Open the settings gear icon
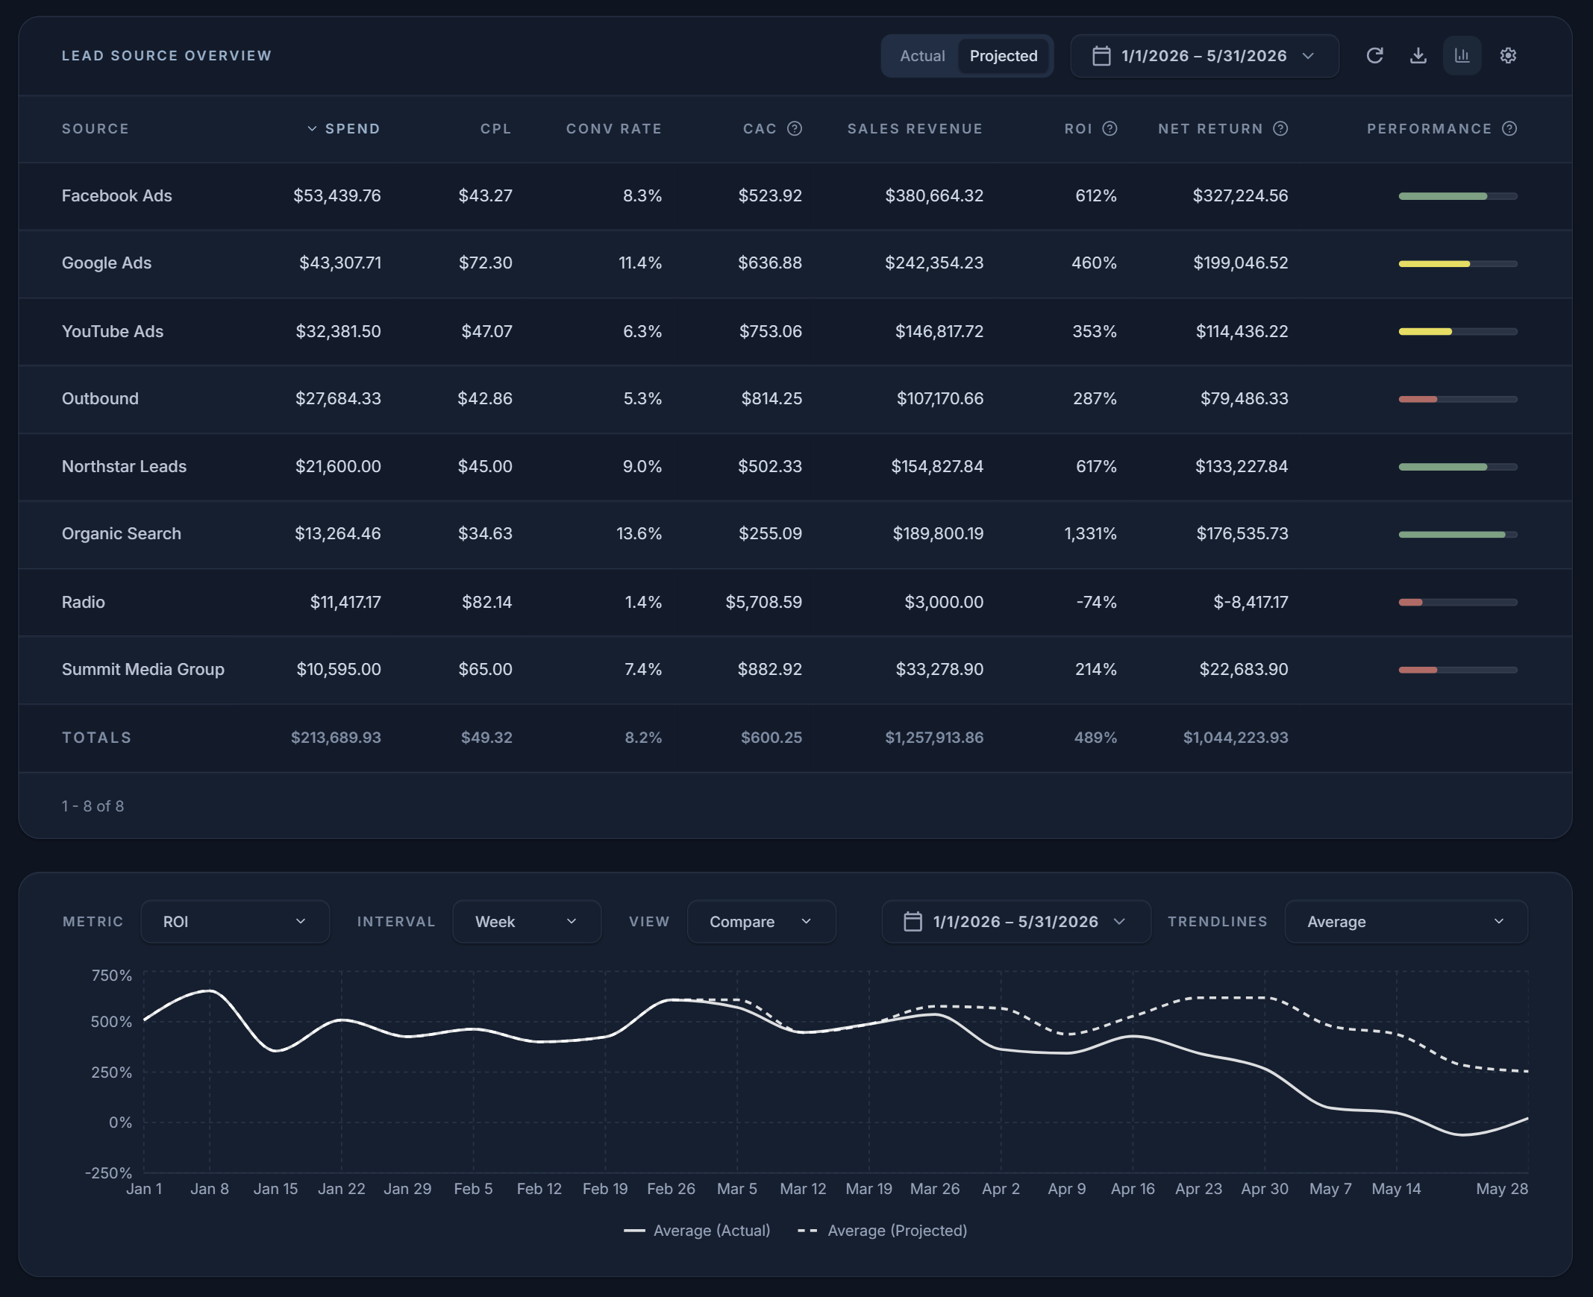The width and height of the screenshot is (1593, 1297). click(1507, 55)
